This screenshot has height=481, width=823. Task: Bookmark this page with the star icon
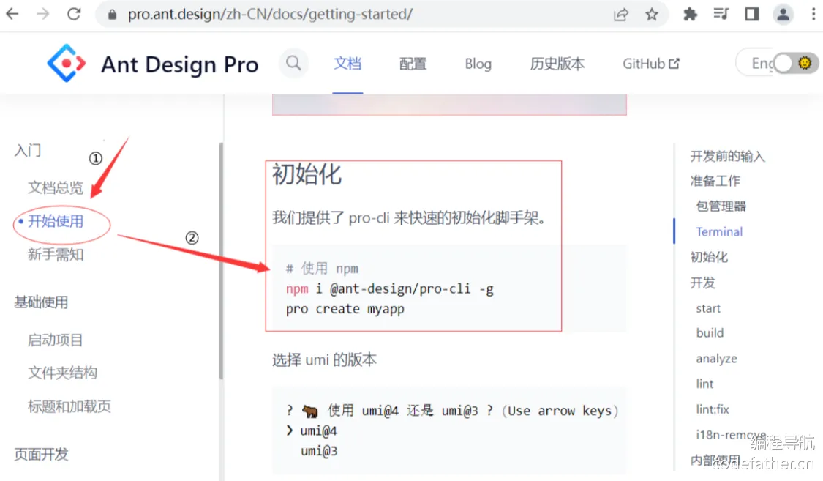point(652,14)
